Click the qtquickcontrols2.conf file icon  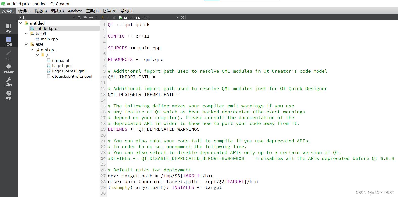click(x=49, y=76)
